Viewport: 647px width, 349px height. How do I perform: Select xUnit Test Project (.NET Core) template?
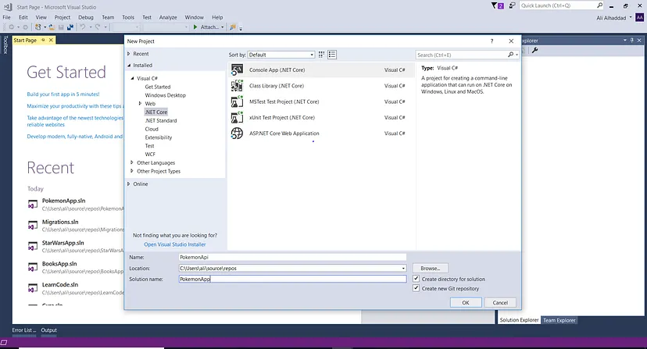[x=321, y=118]
